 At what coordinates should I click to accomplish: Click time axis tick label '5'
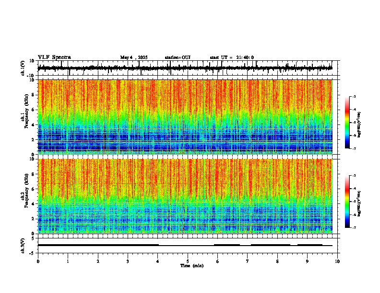(188, 261)
